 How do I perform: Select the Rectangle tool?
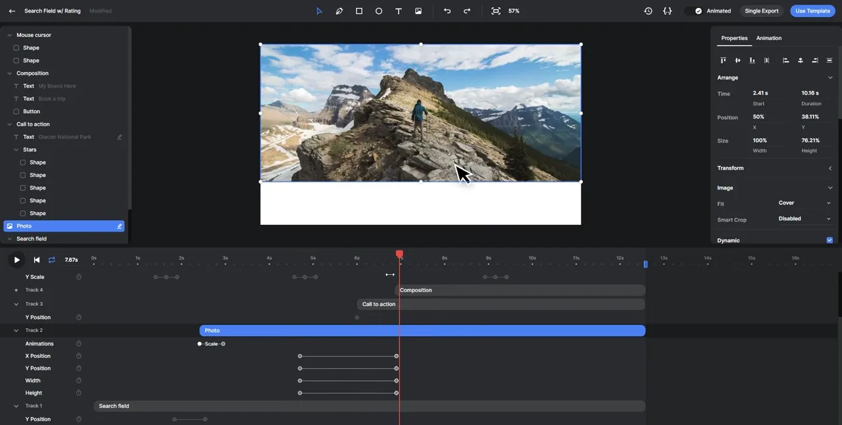point(359,11)
